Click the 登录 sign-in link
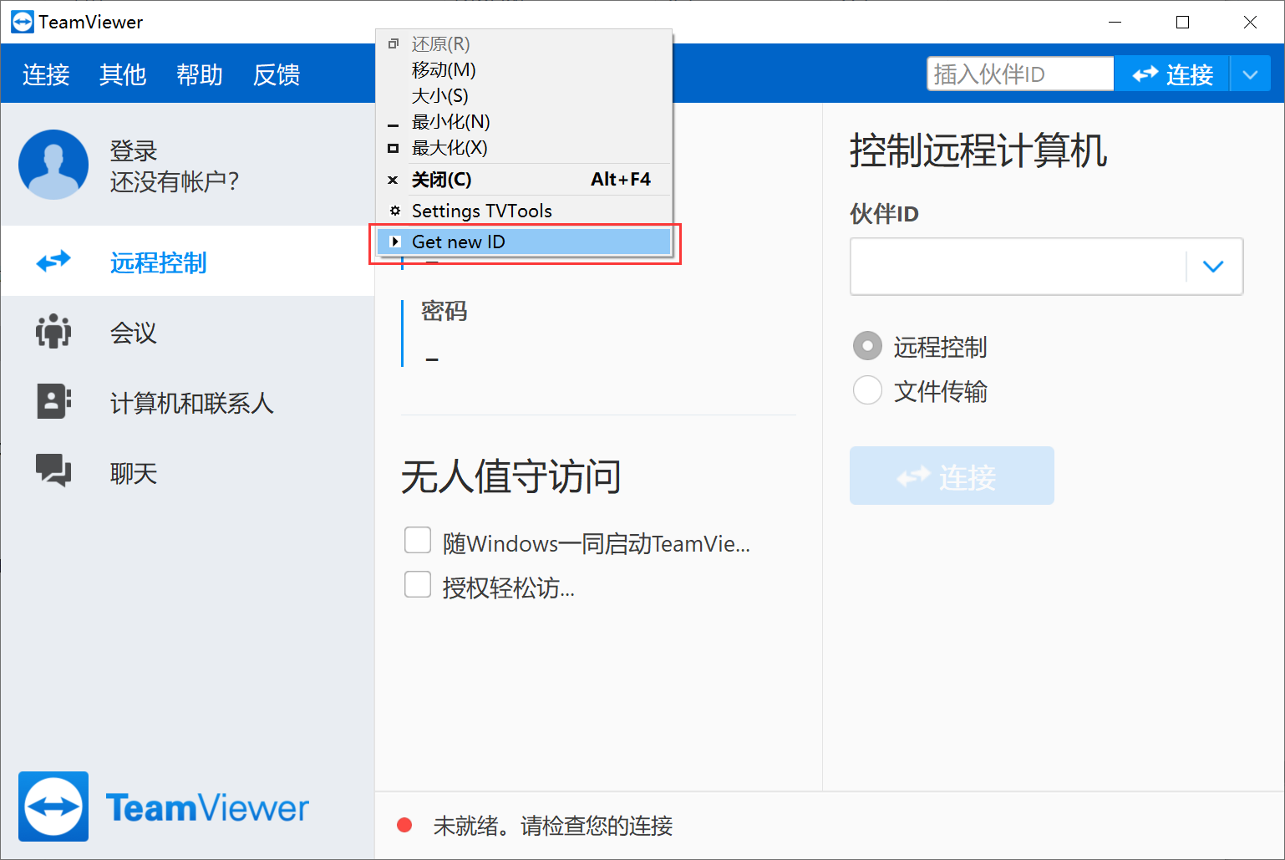Viewport: 1285px width, 860px height. (x=134, y=151)
